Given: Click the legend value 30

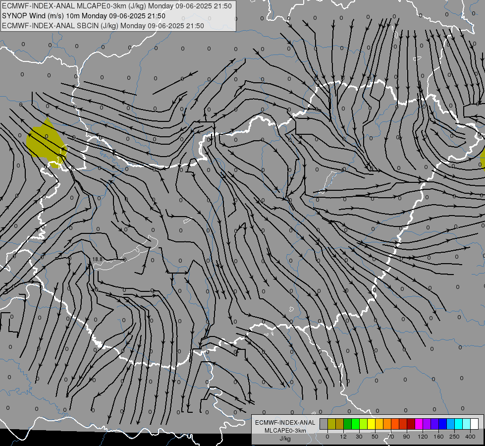Looking at the screenshot, I should click(359, 437).
